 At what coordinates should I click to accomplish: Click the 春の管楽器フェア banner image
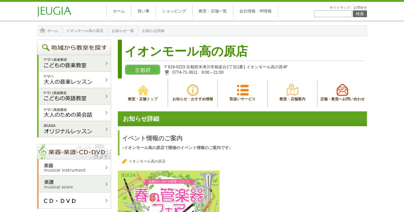point(169,191)
